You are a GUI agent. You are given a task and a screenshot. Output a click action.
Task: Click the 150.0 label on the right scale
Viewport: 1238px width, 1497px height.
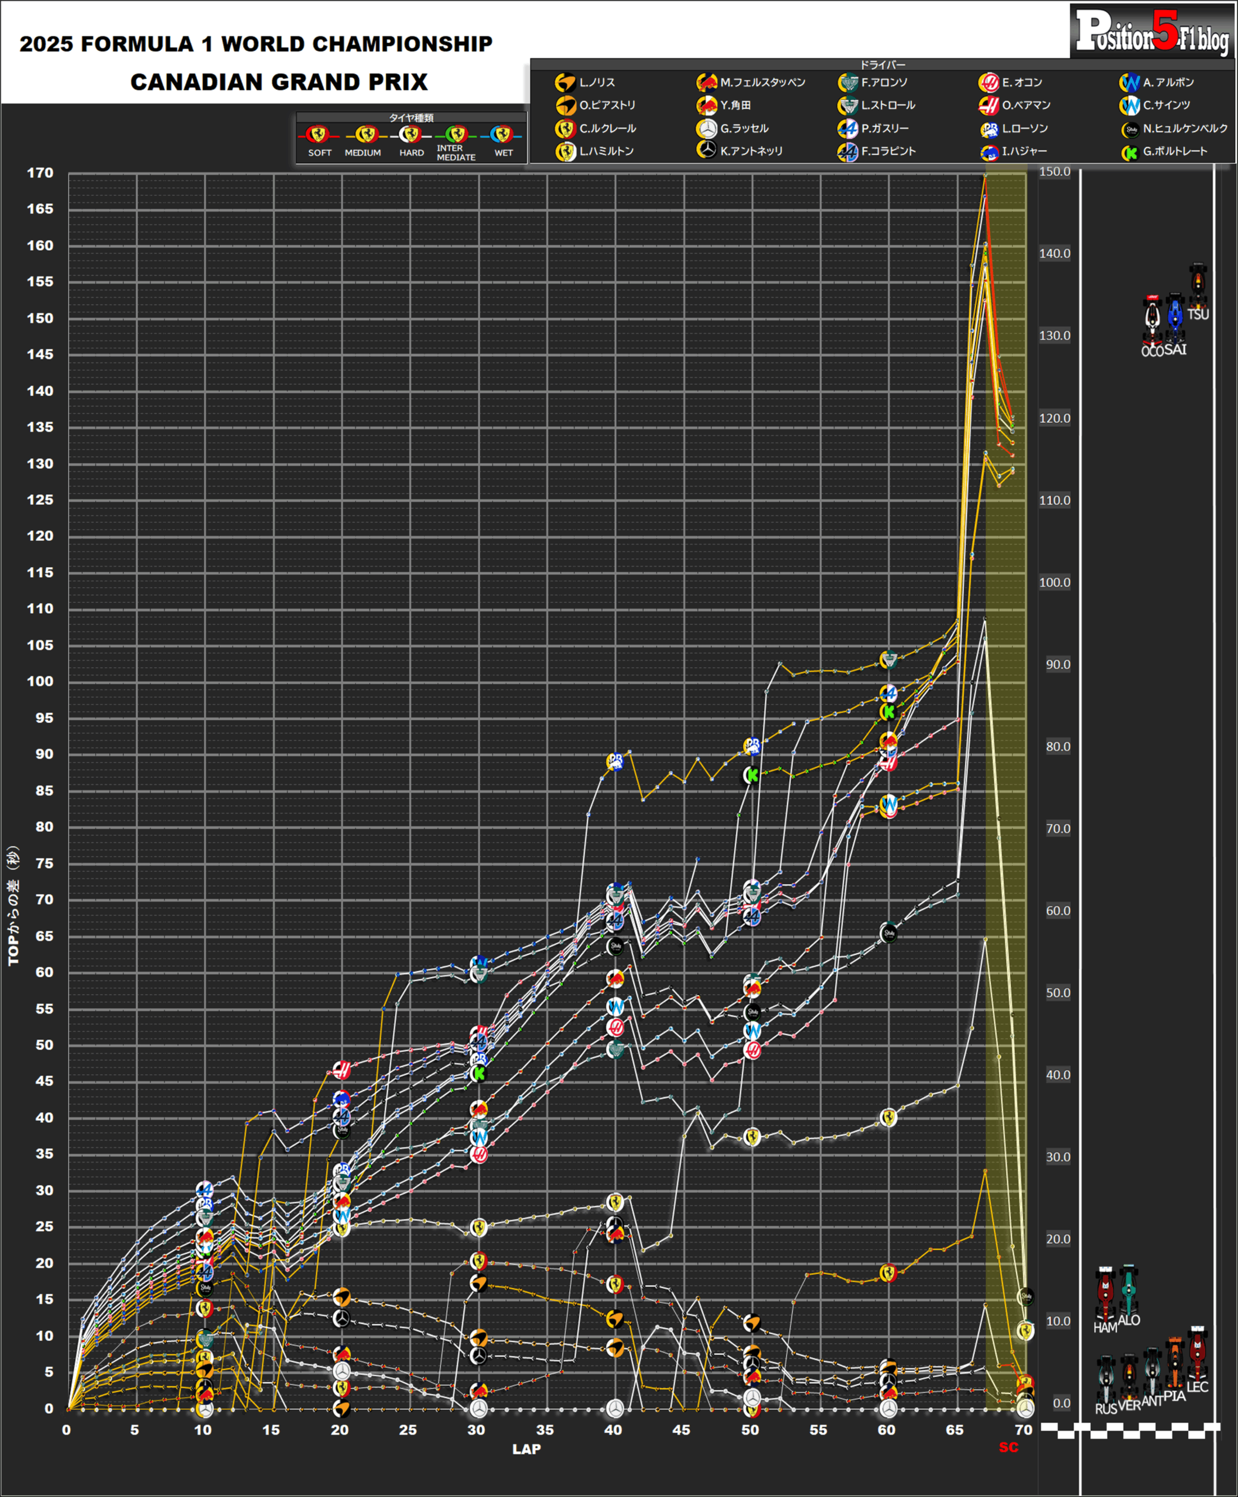[x=1055, y=172]
